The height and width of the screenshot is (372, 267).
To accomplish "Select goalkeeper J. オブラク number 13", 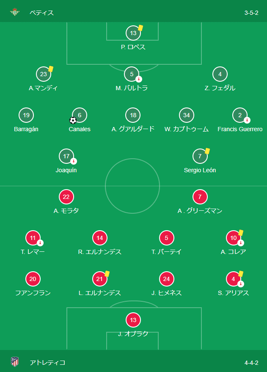I will [x=133, y=320].
